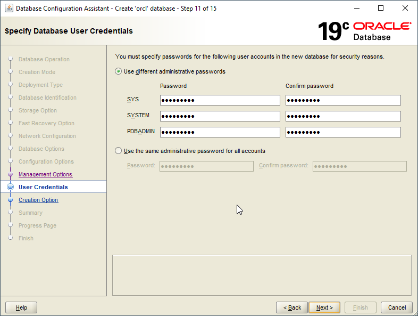
Task: Focus the SYSTEM confirm password field
Action: click(343, 116)
